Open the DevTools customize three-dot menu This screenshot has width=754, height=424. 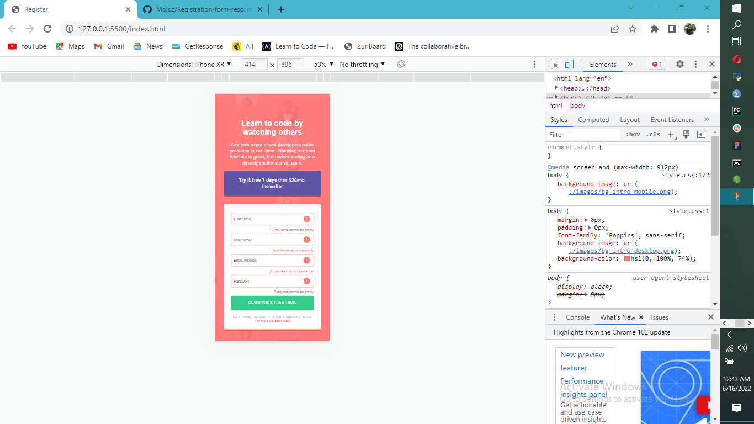tap(695, 65)
